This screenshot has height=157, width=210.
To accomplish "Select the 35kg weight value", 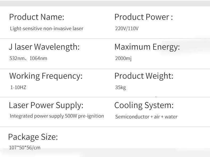I will click(120, 87).
